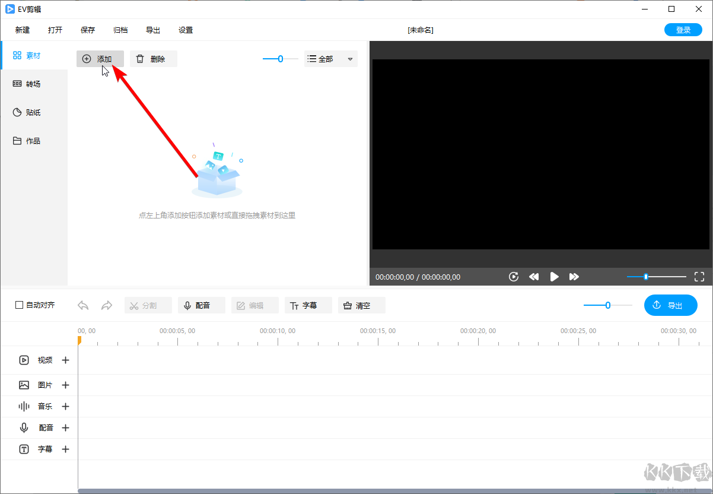
Task: Add media to the 视频 track
Action: [x=65, y=360]
